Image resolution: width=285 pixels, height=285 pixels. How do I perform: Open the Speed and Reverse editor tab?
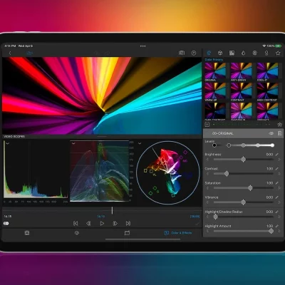point(77,233)
